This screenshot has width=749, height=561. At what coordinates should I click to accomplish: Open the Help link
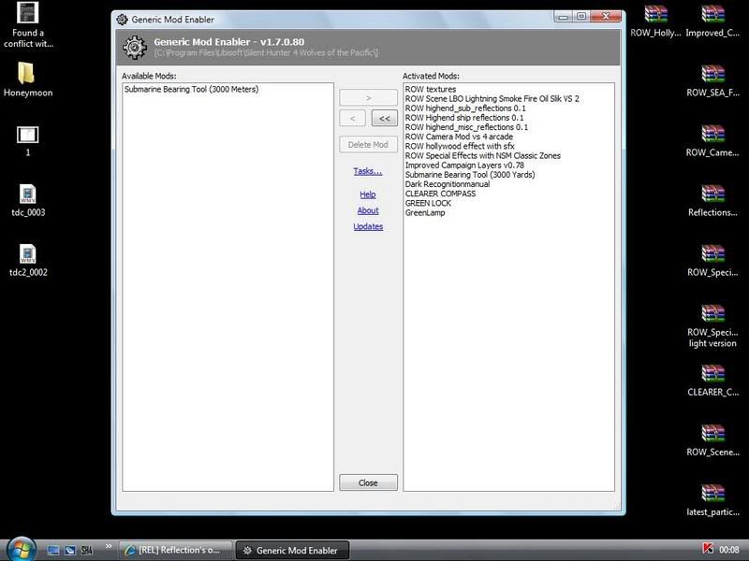click(368, 194)
